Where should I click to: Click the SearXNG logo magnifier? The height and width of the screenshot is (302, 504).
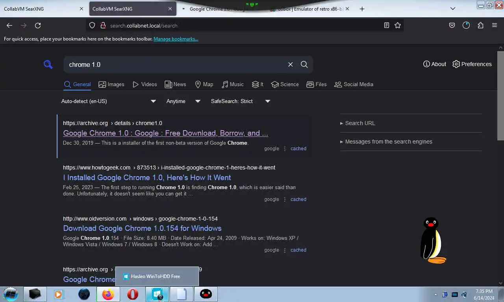48,64
